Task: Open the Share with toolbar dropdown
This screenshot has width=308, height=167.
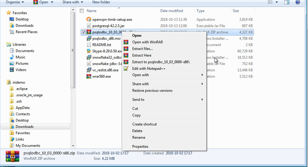Action: (x=73, y=2)
